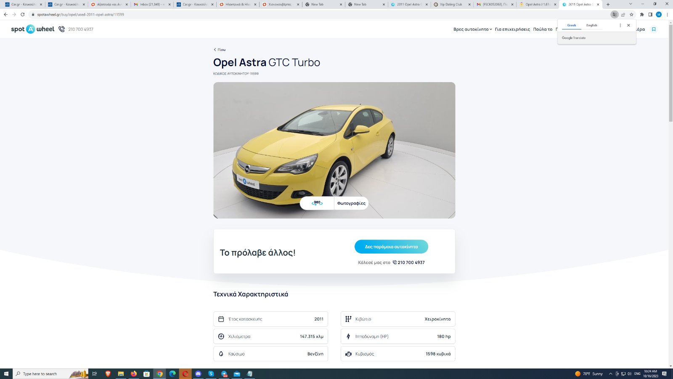The width and height of the screenshot is (673, 379).
Task: Open Skype from the taskbar
Action: (x=211, y=374)
